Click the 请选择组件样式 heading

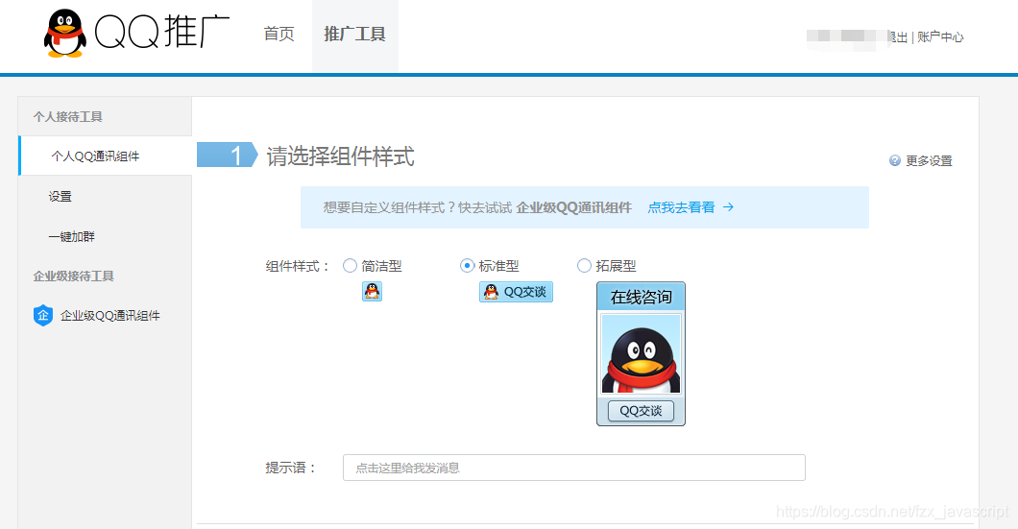[340, 156]
